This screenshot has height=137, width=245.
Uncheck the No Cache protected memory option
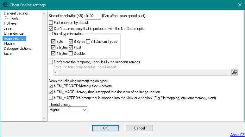pos(51,29)
